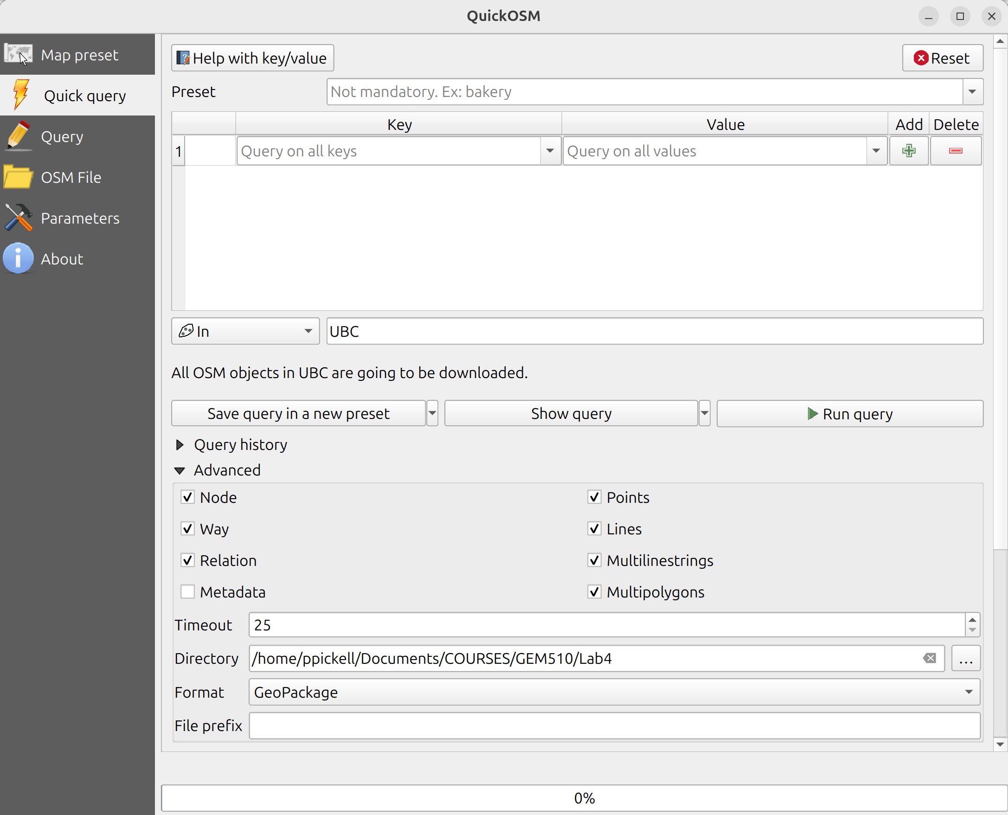Clear the Directory path with the erase icon

(x=929, y=658)
